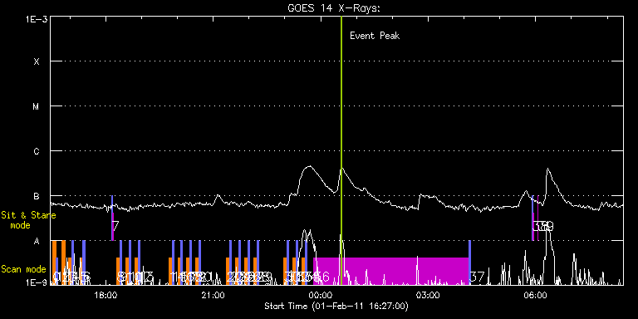Select the "Sit & Stare mode" label
This screenshot has width=638, height=319.
tap(28, 220)
